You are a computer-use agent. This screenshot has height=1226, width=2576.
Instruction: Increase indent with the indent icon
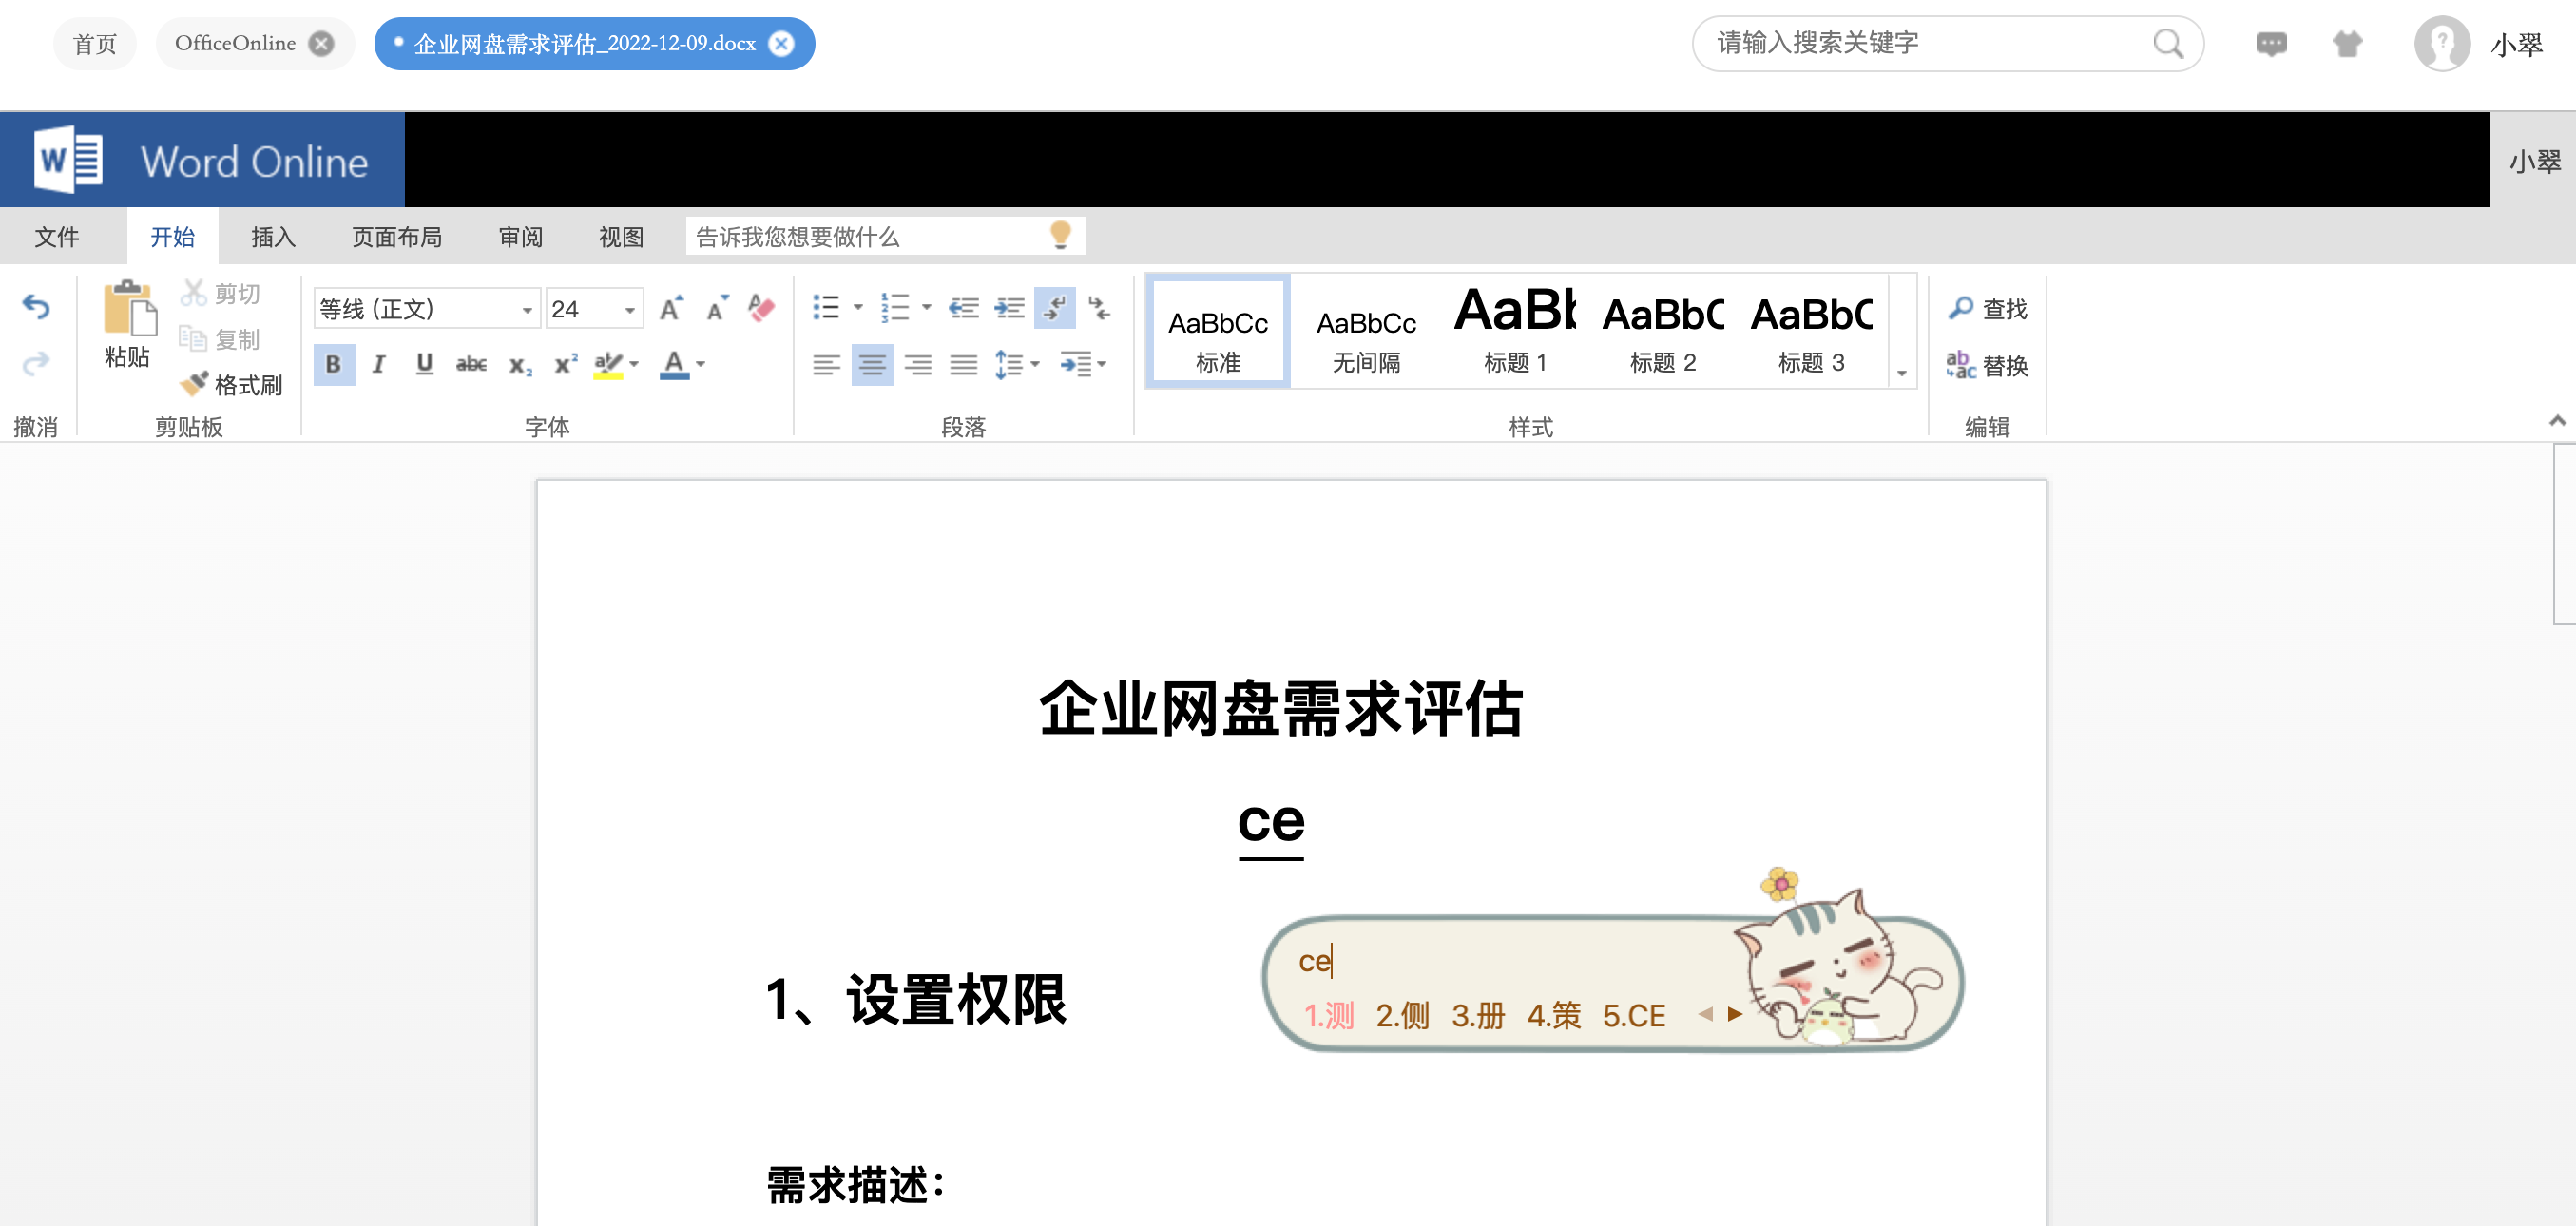(1009, 307)
